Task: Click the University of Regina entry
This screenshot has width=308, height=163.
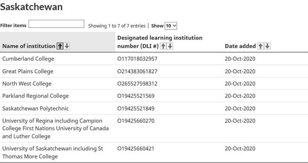Action: click(x=55, y=128)
